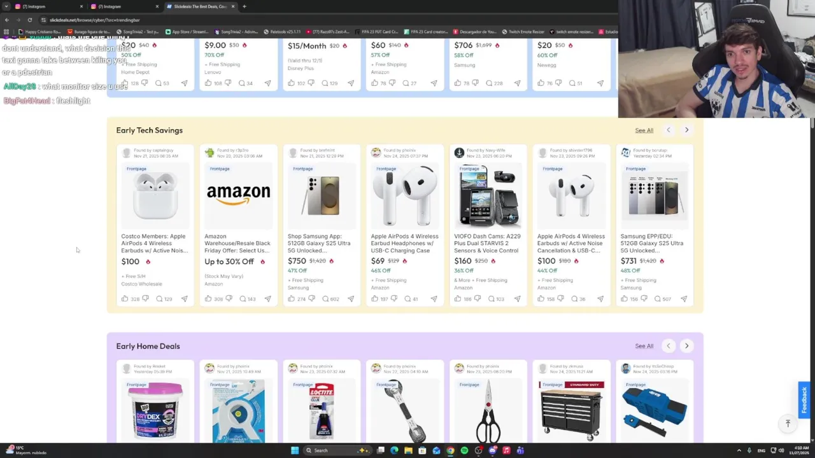Like the VIOFO Dash Cams deal

click(458, 298)
